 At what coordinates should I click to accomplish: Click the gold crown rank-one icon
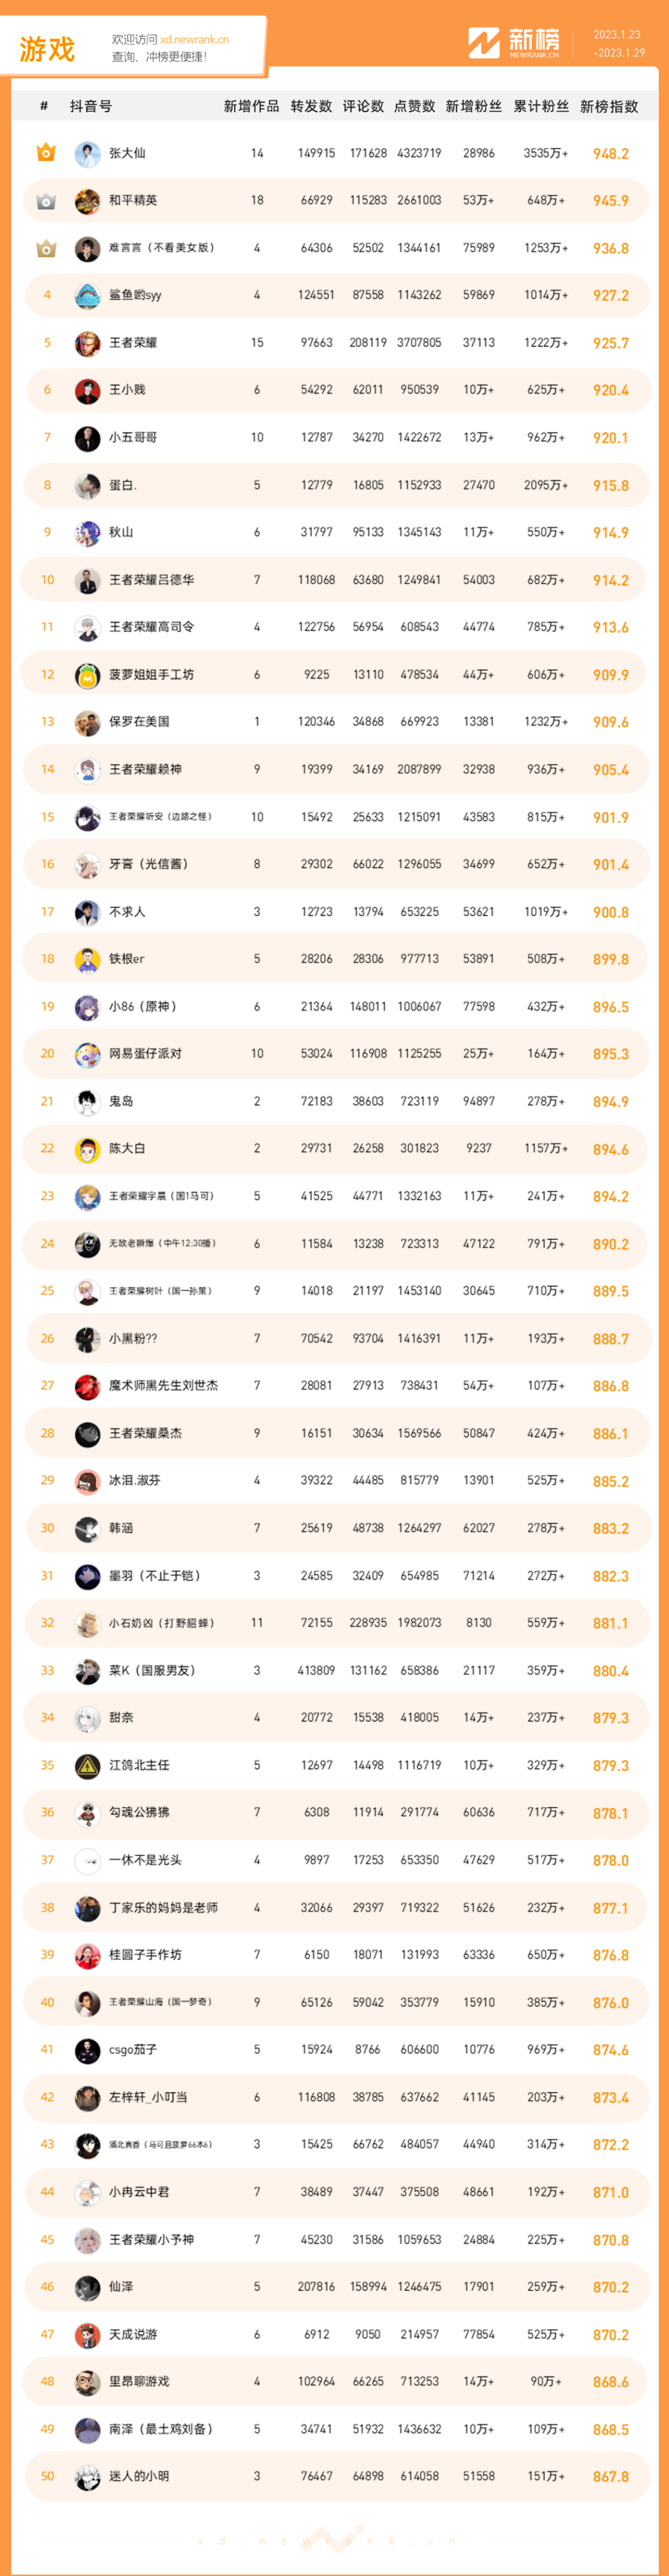point(46,153)
